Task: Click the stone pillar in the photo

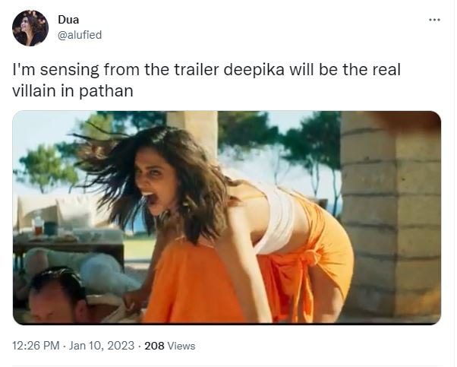Action: 390,216
